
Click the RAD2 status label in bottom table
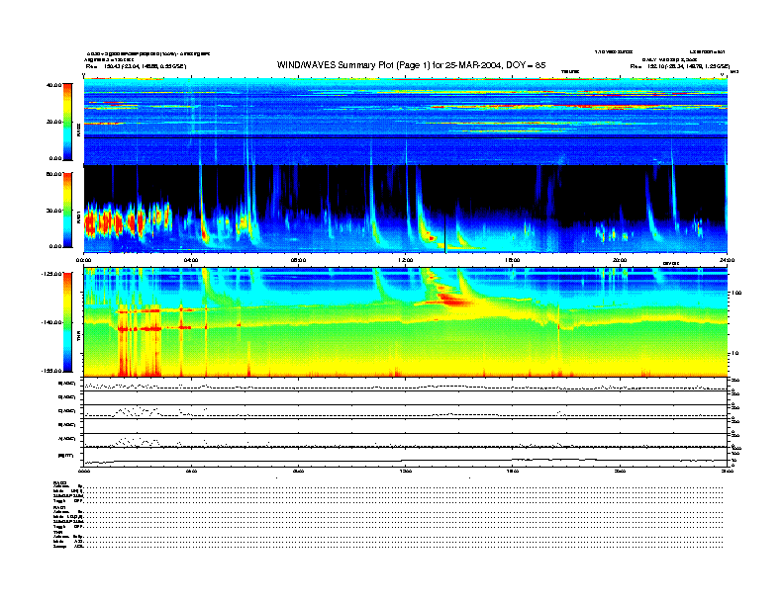[x=59, y=481]
